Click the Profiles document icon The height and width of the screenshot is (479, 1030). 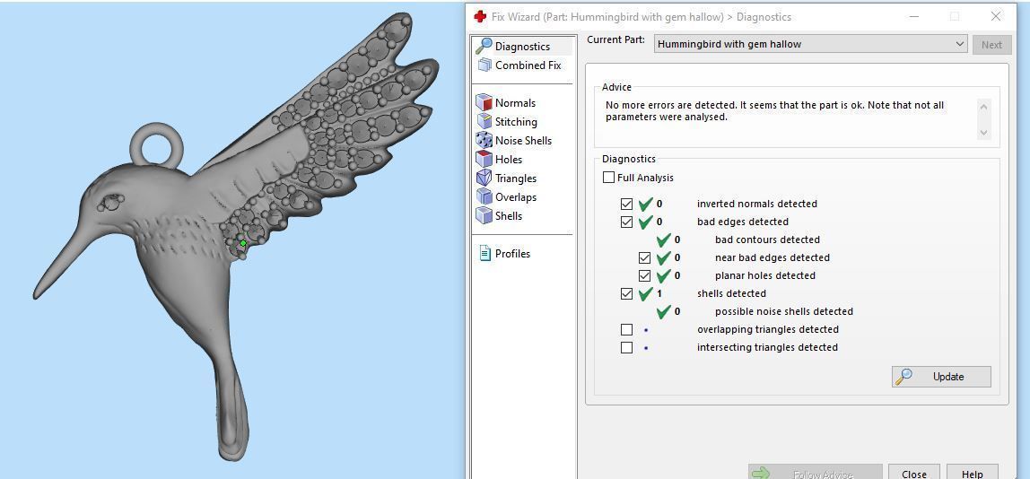[x=484, y=254]
